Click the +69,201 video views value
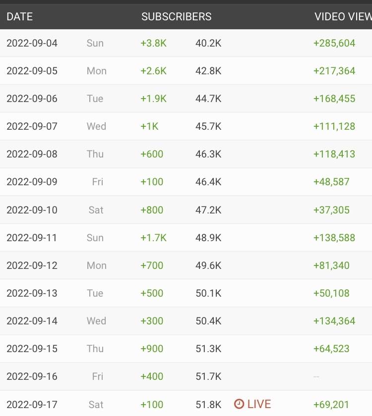Screen dimensions: 372x416 (331, 404)
